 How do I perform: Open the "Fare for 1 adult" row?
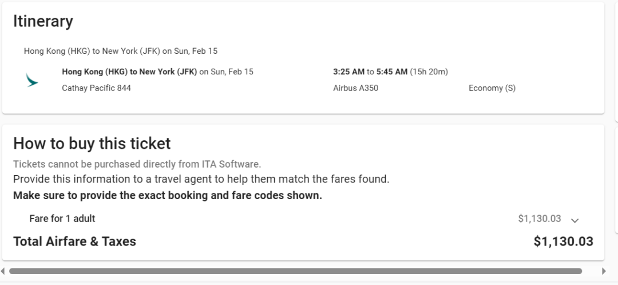coord(62,219)
